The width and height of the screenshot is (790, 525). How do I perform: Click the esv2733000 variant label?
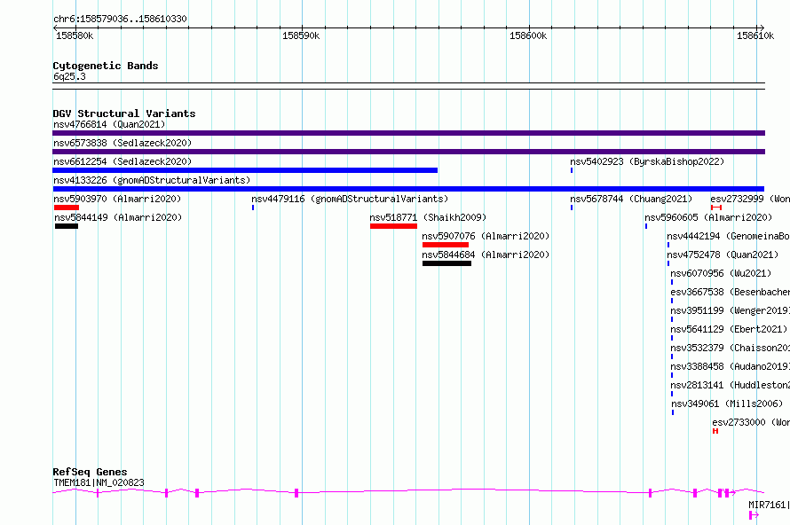pyautogui.click(x=751, y=422)
